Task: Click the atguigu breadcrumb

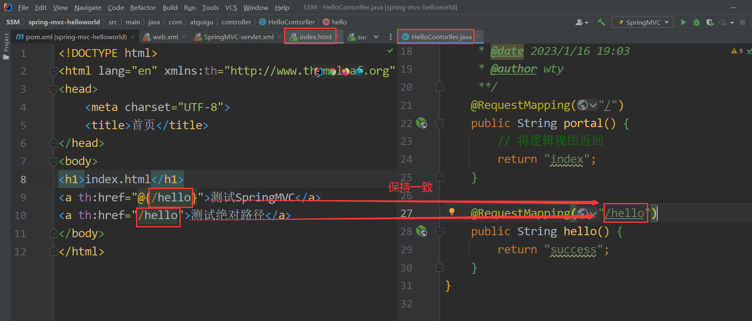Action: [x=202, y=22]
